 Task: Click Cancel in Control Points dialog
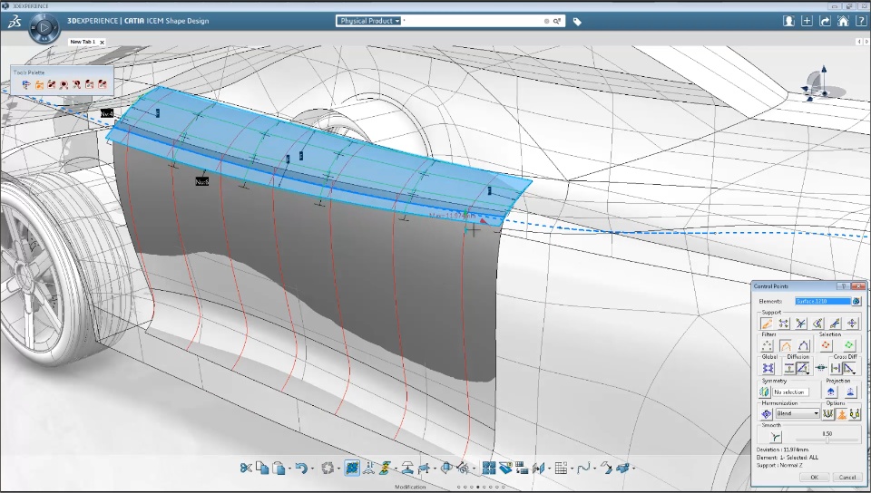click(x=847, y=477)
